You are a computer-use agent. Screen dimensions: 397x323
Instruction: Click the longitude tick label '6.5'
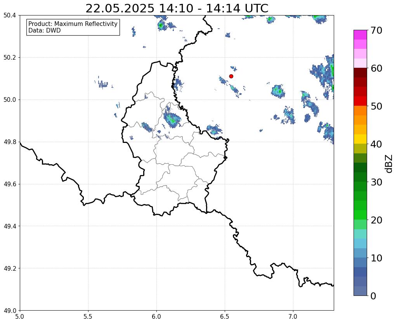click(x=225, y=317)
